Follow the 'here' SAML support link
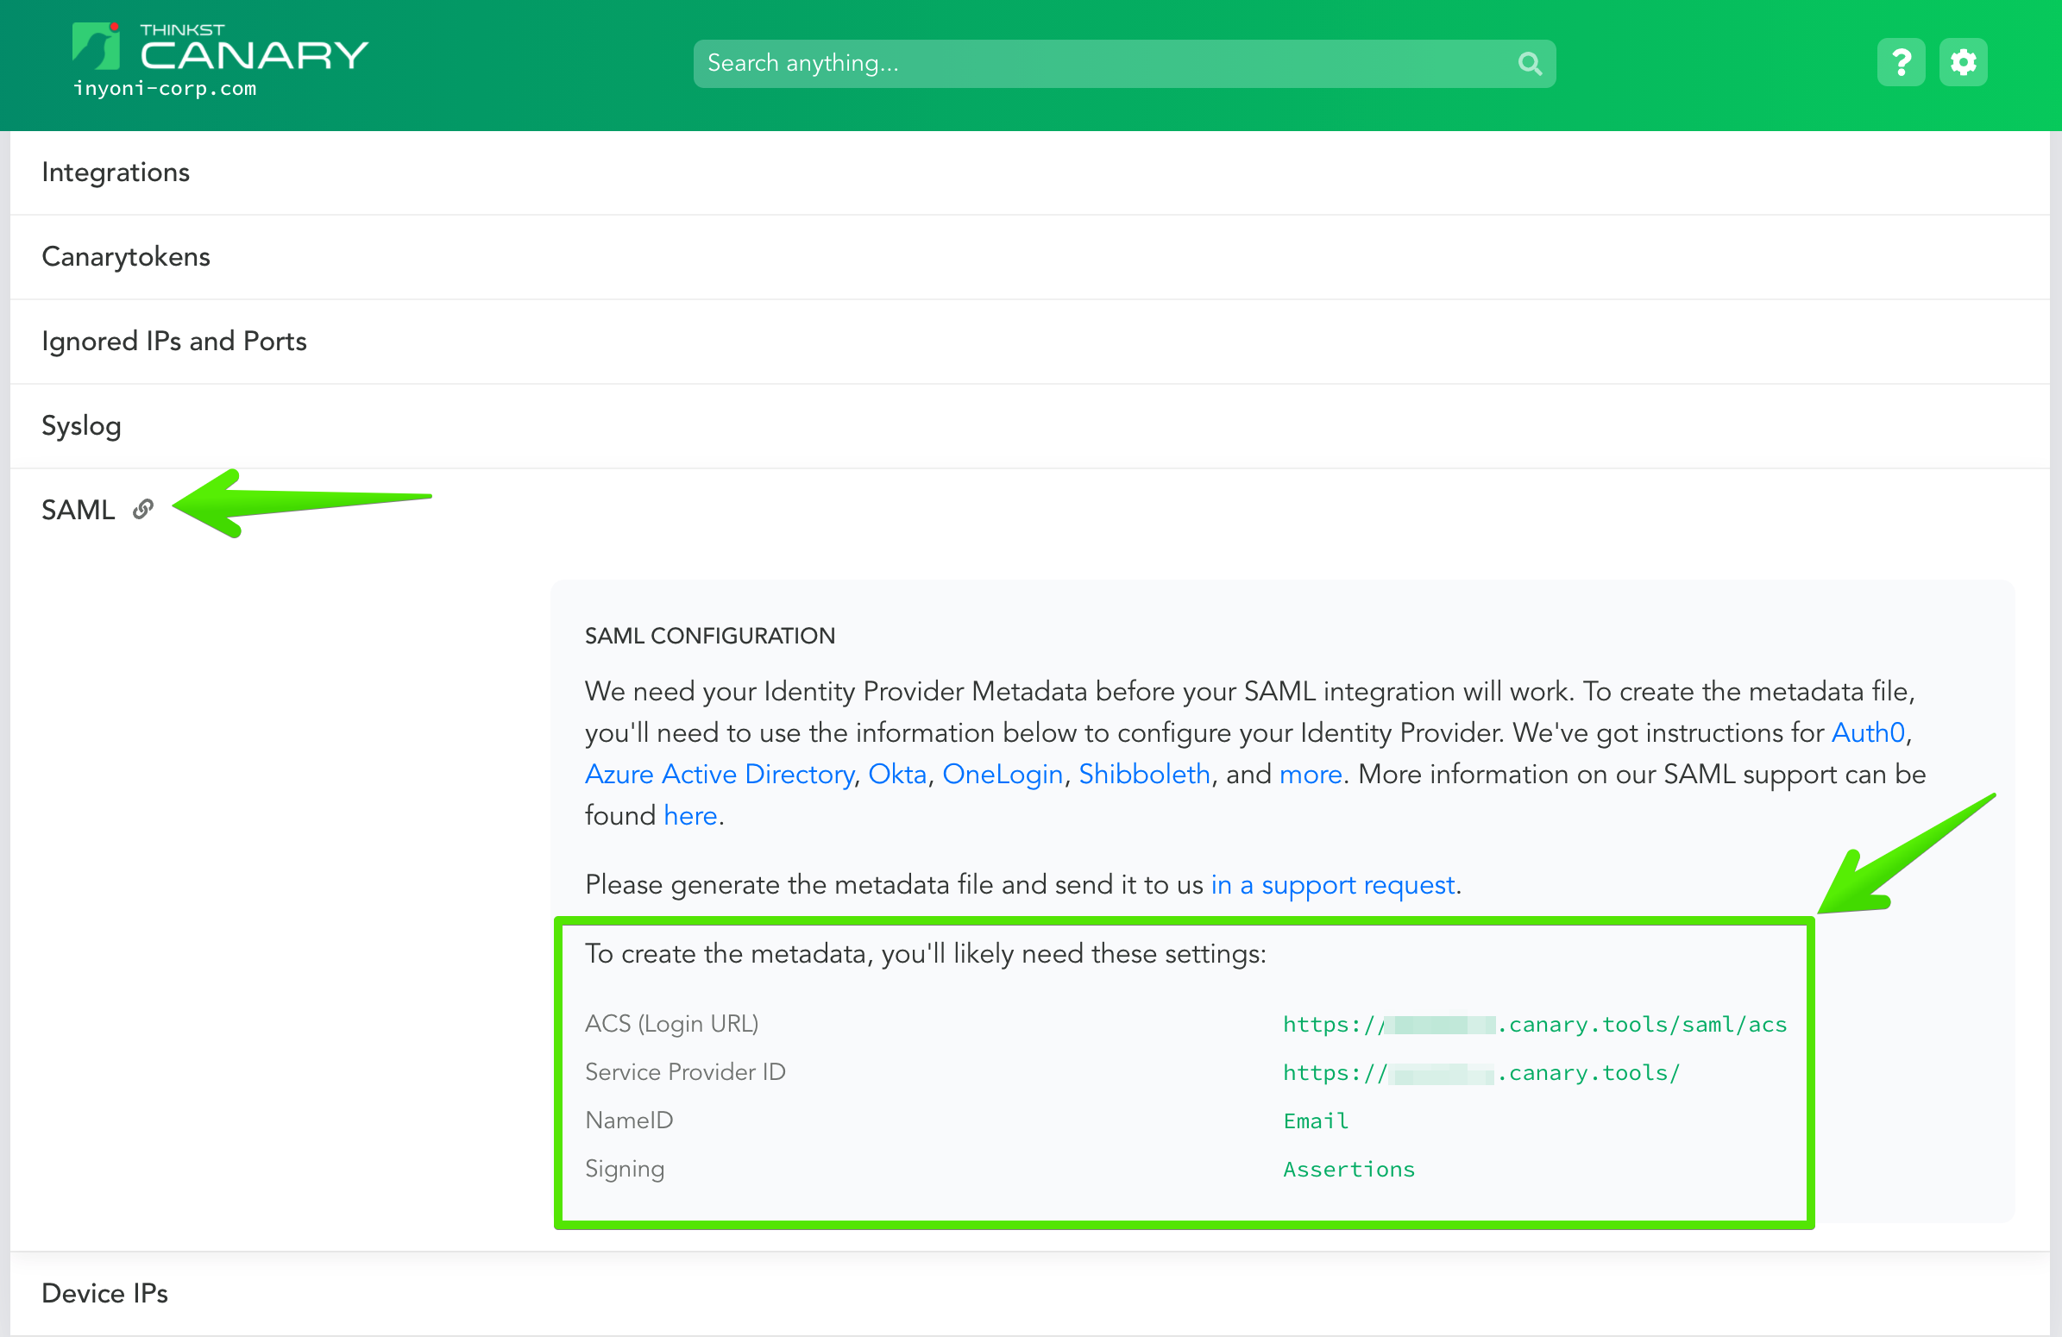 pos(690,816)
